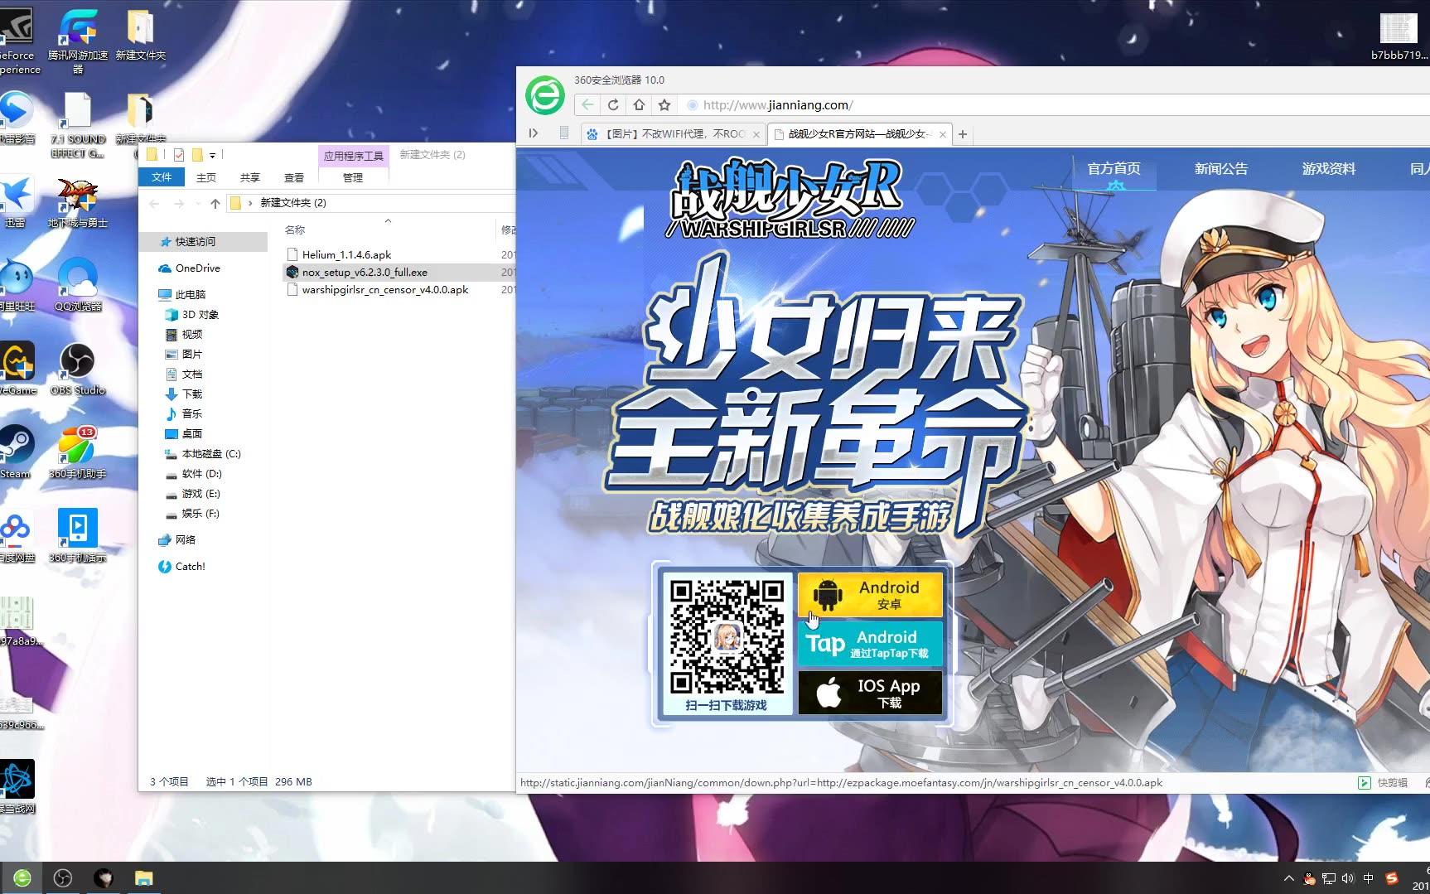Open the OBS Studio desktop shortcut
The height and width of the screenshot is (894, 1430).
click(x=78, y=370)
